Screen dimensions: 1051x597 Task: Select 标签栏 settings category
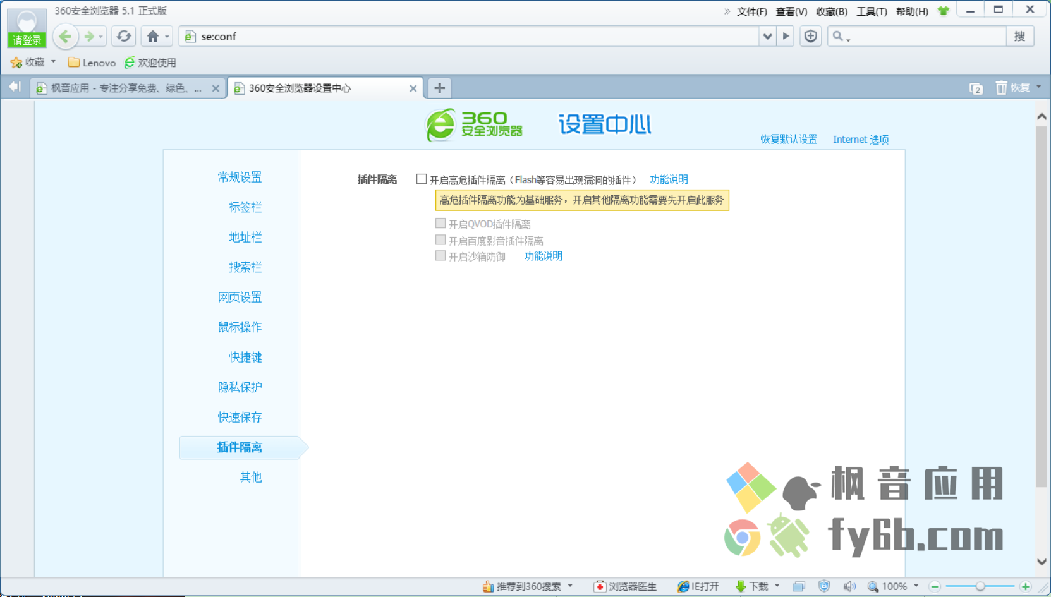[x=245, y=207]
